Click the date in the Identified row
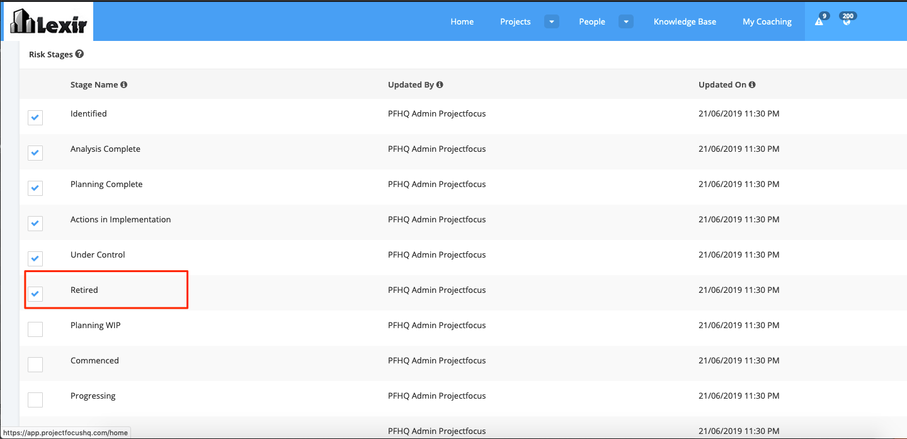The height and width of the screenshot is (439, 907). pos(739,113)
